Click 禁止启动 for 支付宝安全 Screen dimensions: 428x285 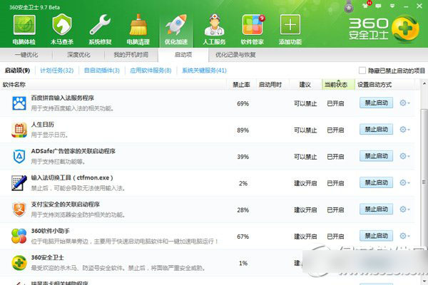(x=376, y=209)
